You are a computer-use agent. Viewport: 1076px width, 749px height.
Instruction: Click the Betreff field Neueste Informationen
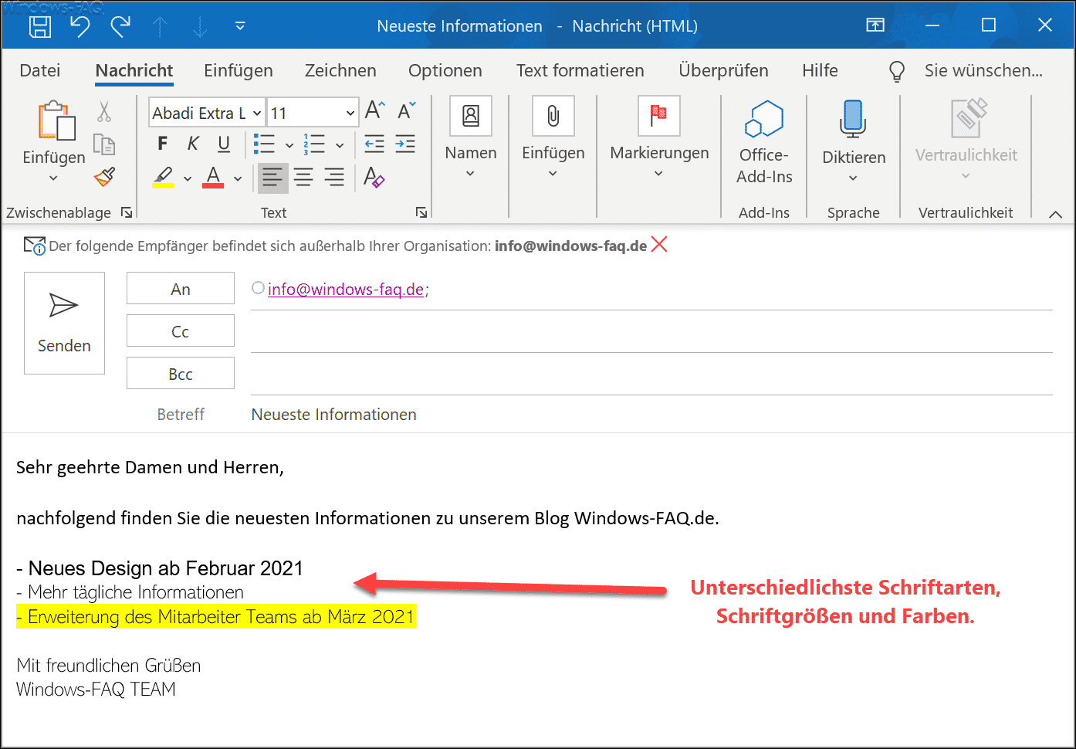coord(651,415)
